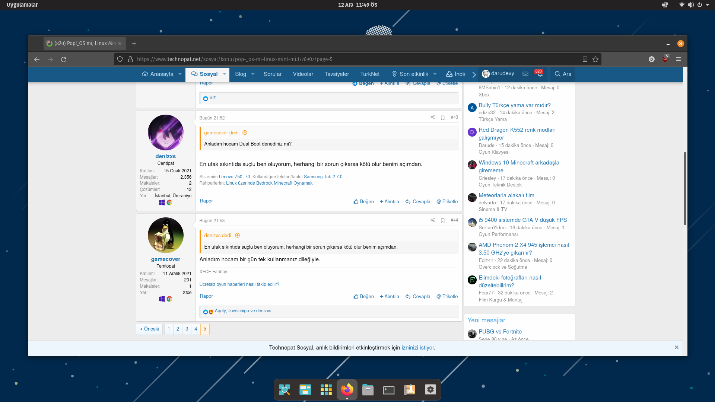Open the inbox envelope icon in the navbar
This screenshot has height=402, width=715.
pyautogui.click(x=525, y=74)
